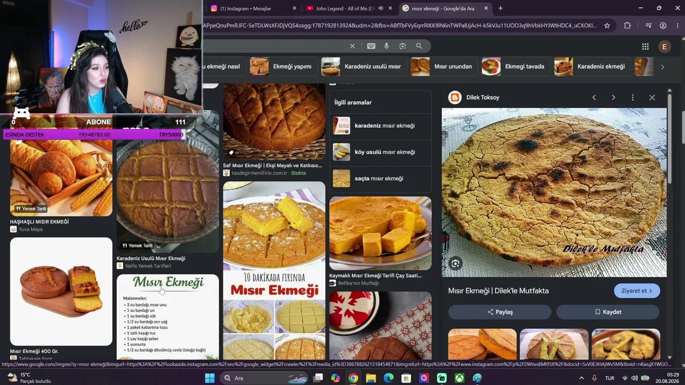Start voice search with the microphone

click(x=386, y=46)
